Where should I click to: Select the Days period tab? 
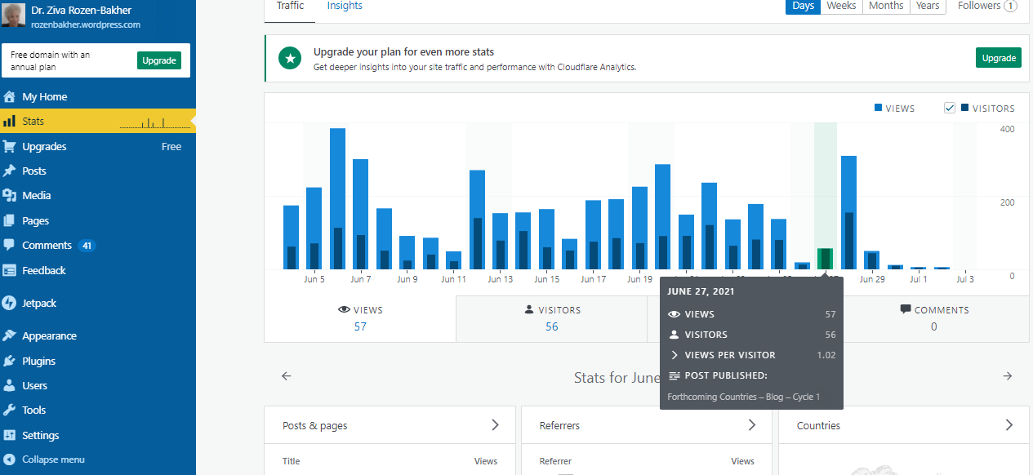[x=804, y=6]
